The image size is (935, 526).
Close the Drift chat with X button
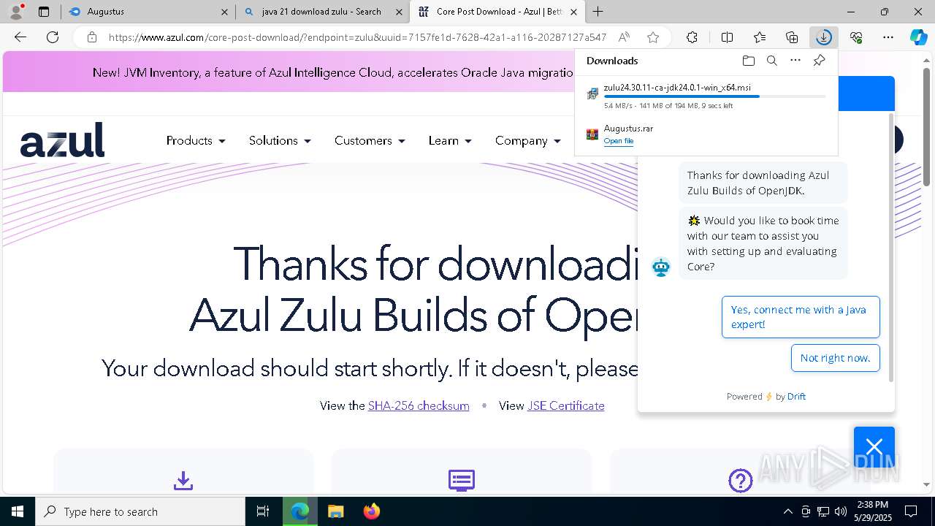point(874,446)
